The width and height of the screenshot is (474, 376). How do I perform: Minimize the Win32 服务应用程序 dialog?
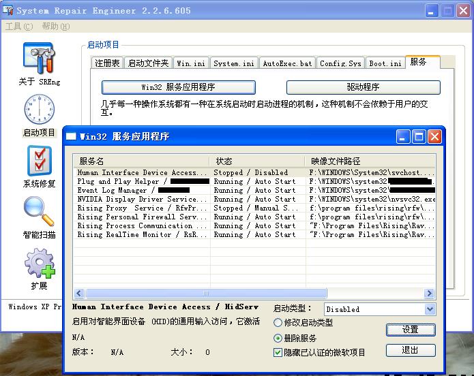point(402,136)
